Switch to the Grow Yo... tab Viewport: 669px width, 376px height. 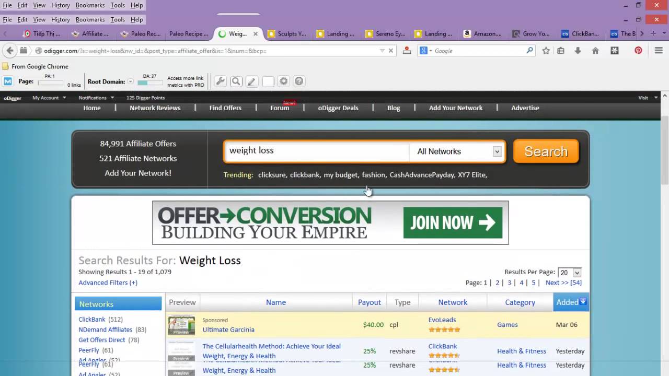click(x=532, y=34)
